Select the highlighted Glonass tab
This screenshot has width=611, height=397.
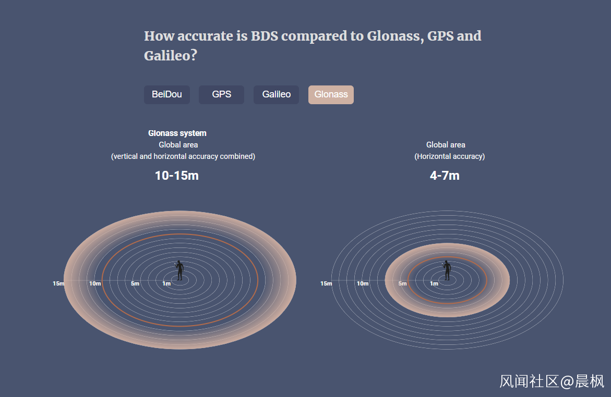(331, 95)
